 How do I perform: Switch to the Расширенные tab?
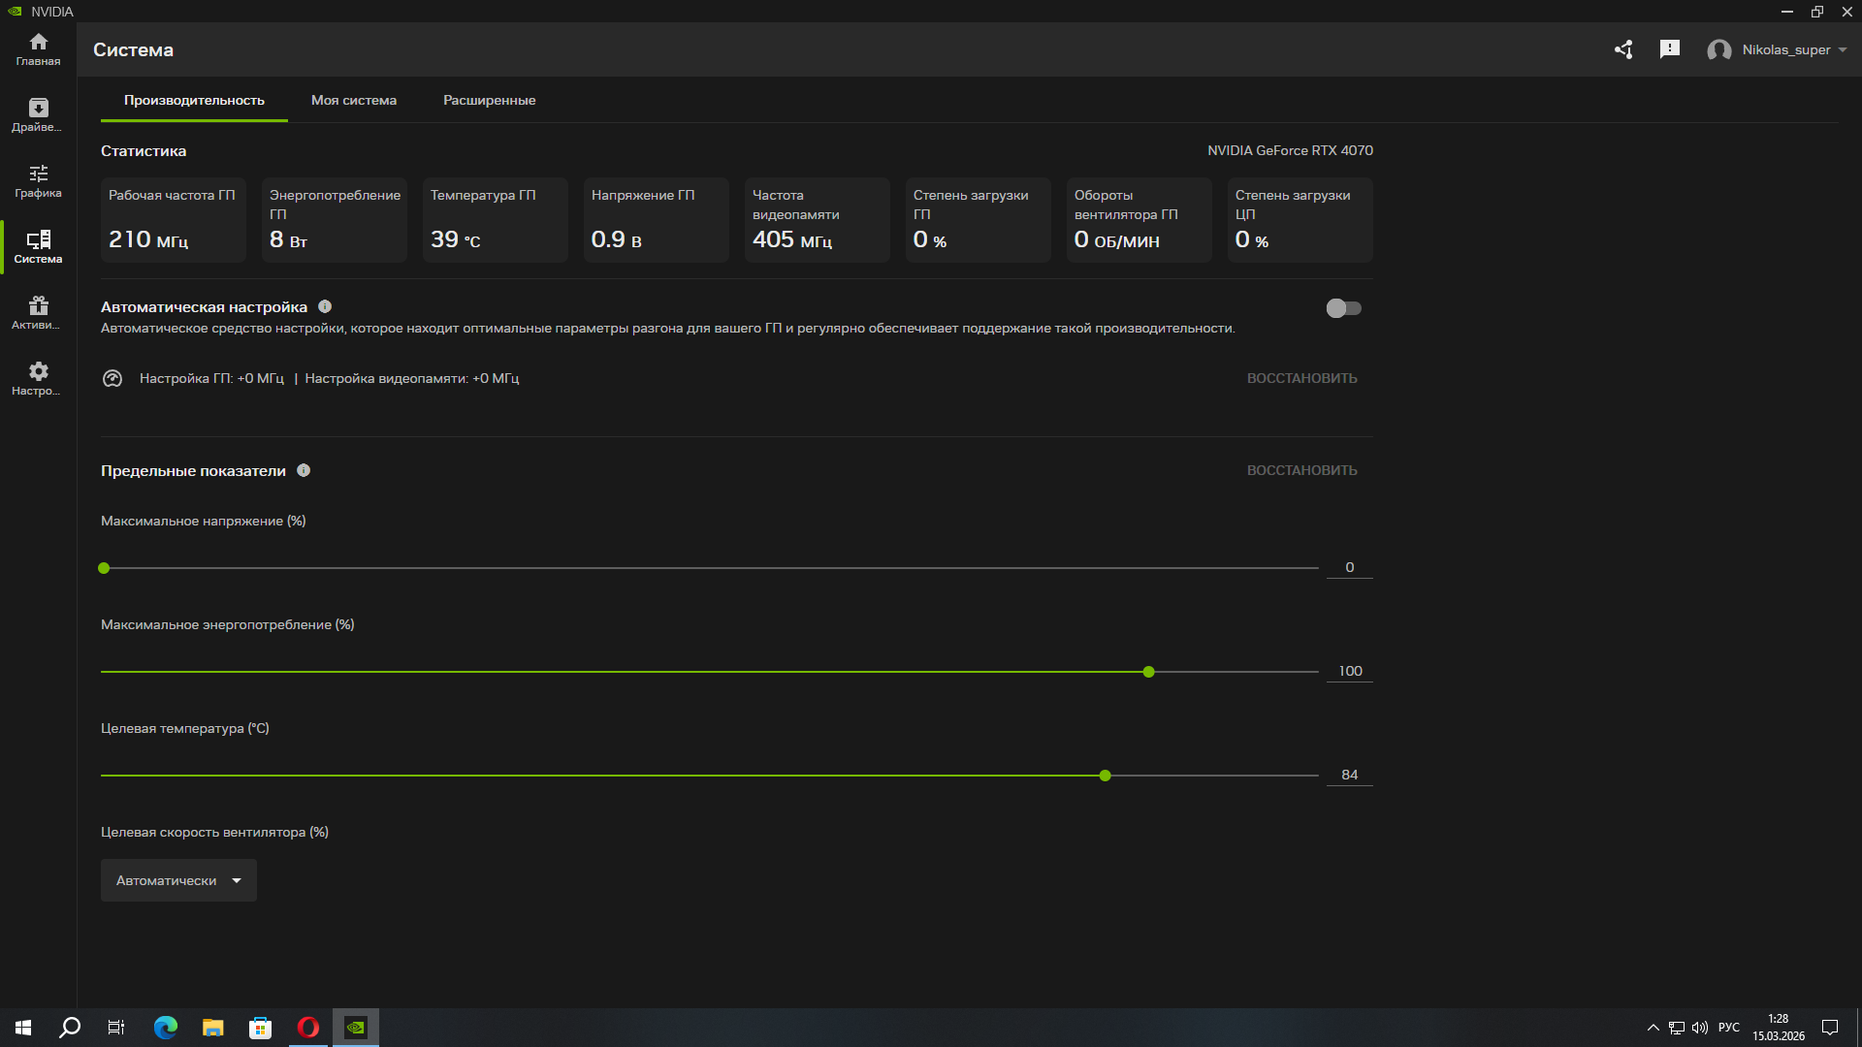click(489, 100)
